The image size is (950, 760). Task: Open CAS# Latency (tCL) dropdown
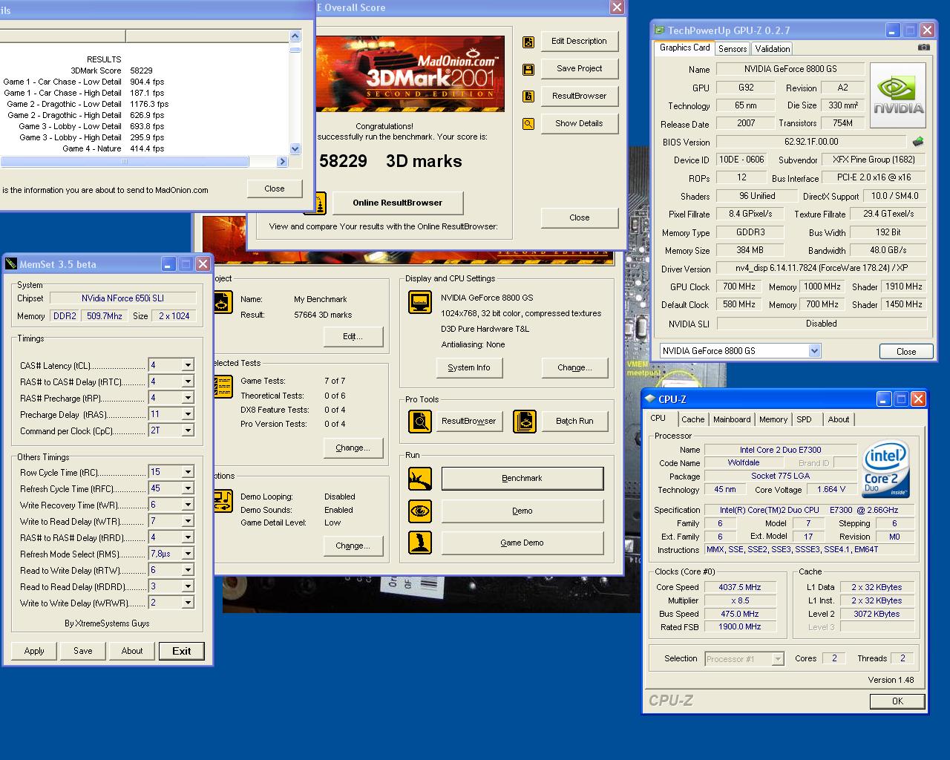188,365
